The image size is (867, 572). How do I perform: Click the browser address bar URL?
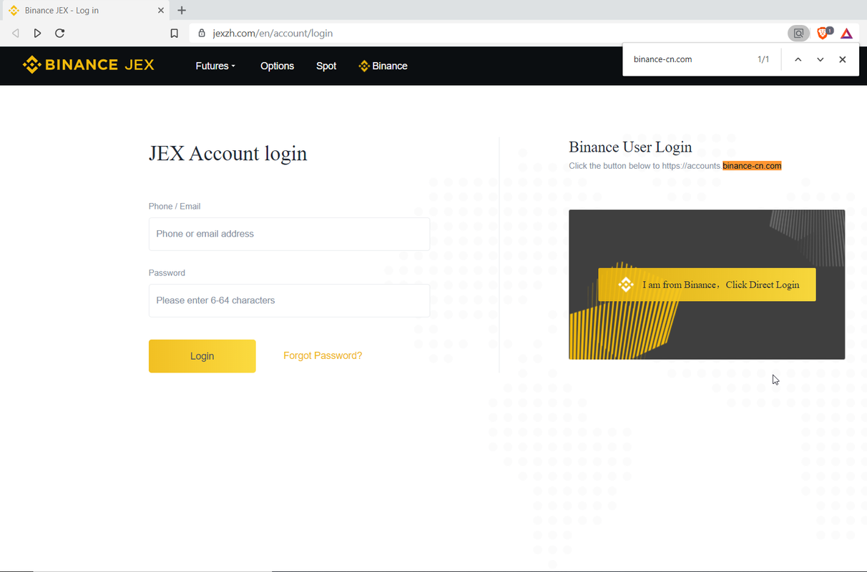(273, 34)
